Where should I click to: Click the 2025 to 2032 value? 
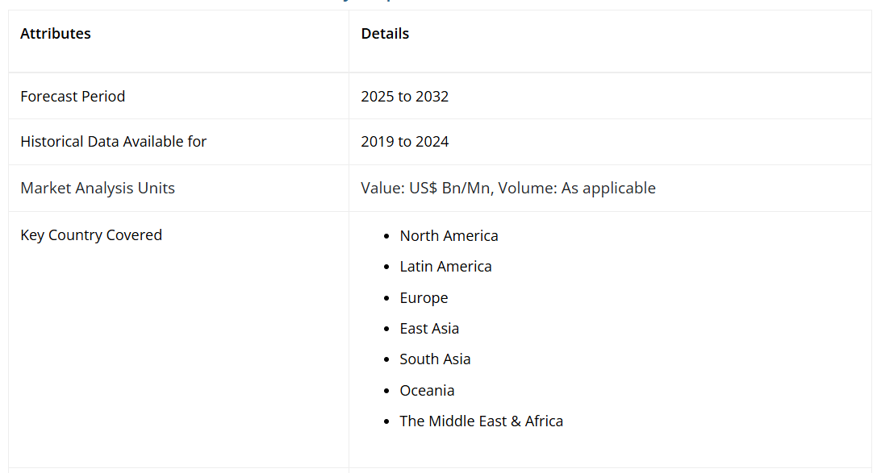[x=405, y=97]
